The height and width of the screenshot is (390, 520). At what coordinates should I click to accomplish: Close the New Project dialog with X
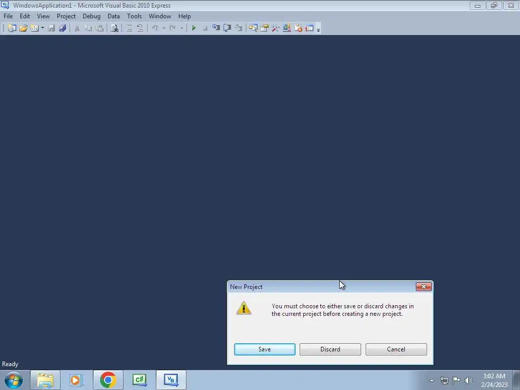424,287
